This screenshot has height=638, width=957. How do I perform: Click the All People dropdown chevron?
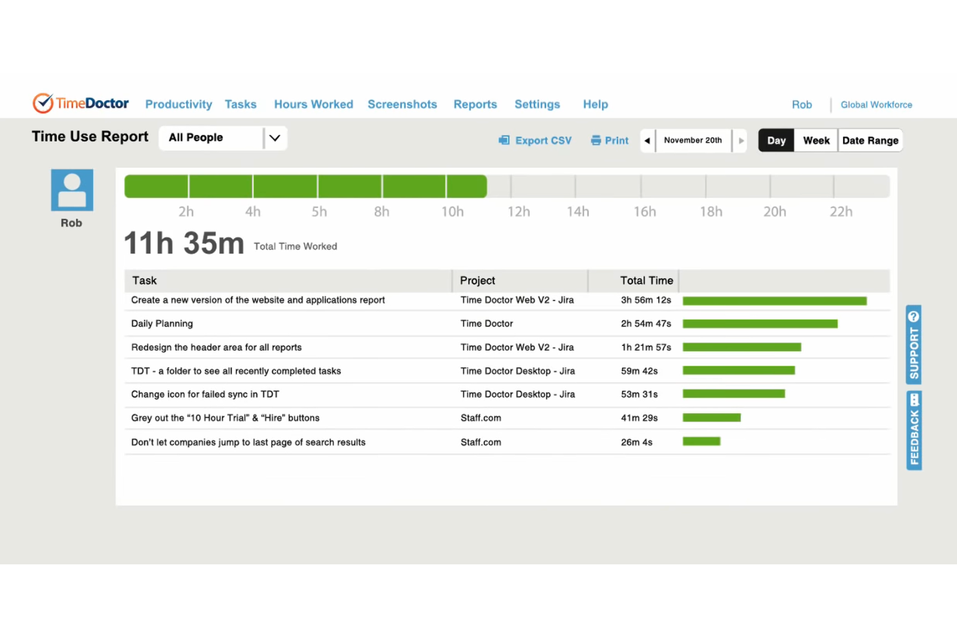(275, 138)
